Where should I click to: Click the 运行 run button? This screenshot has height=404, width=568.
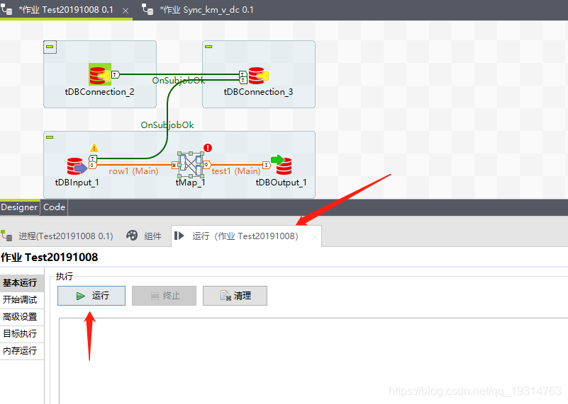coord(91,296)
